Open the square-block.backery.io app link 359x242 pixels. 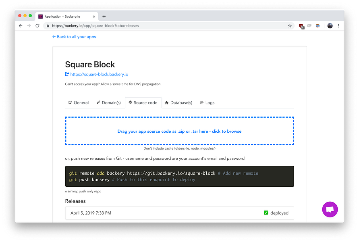click(99, 74)
